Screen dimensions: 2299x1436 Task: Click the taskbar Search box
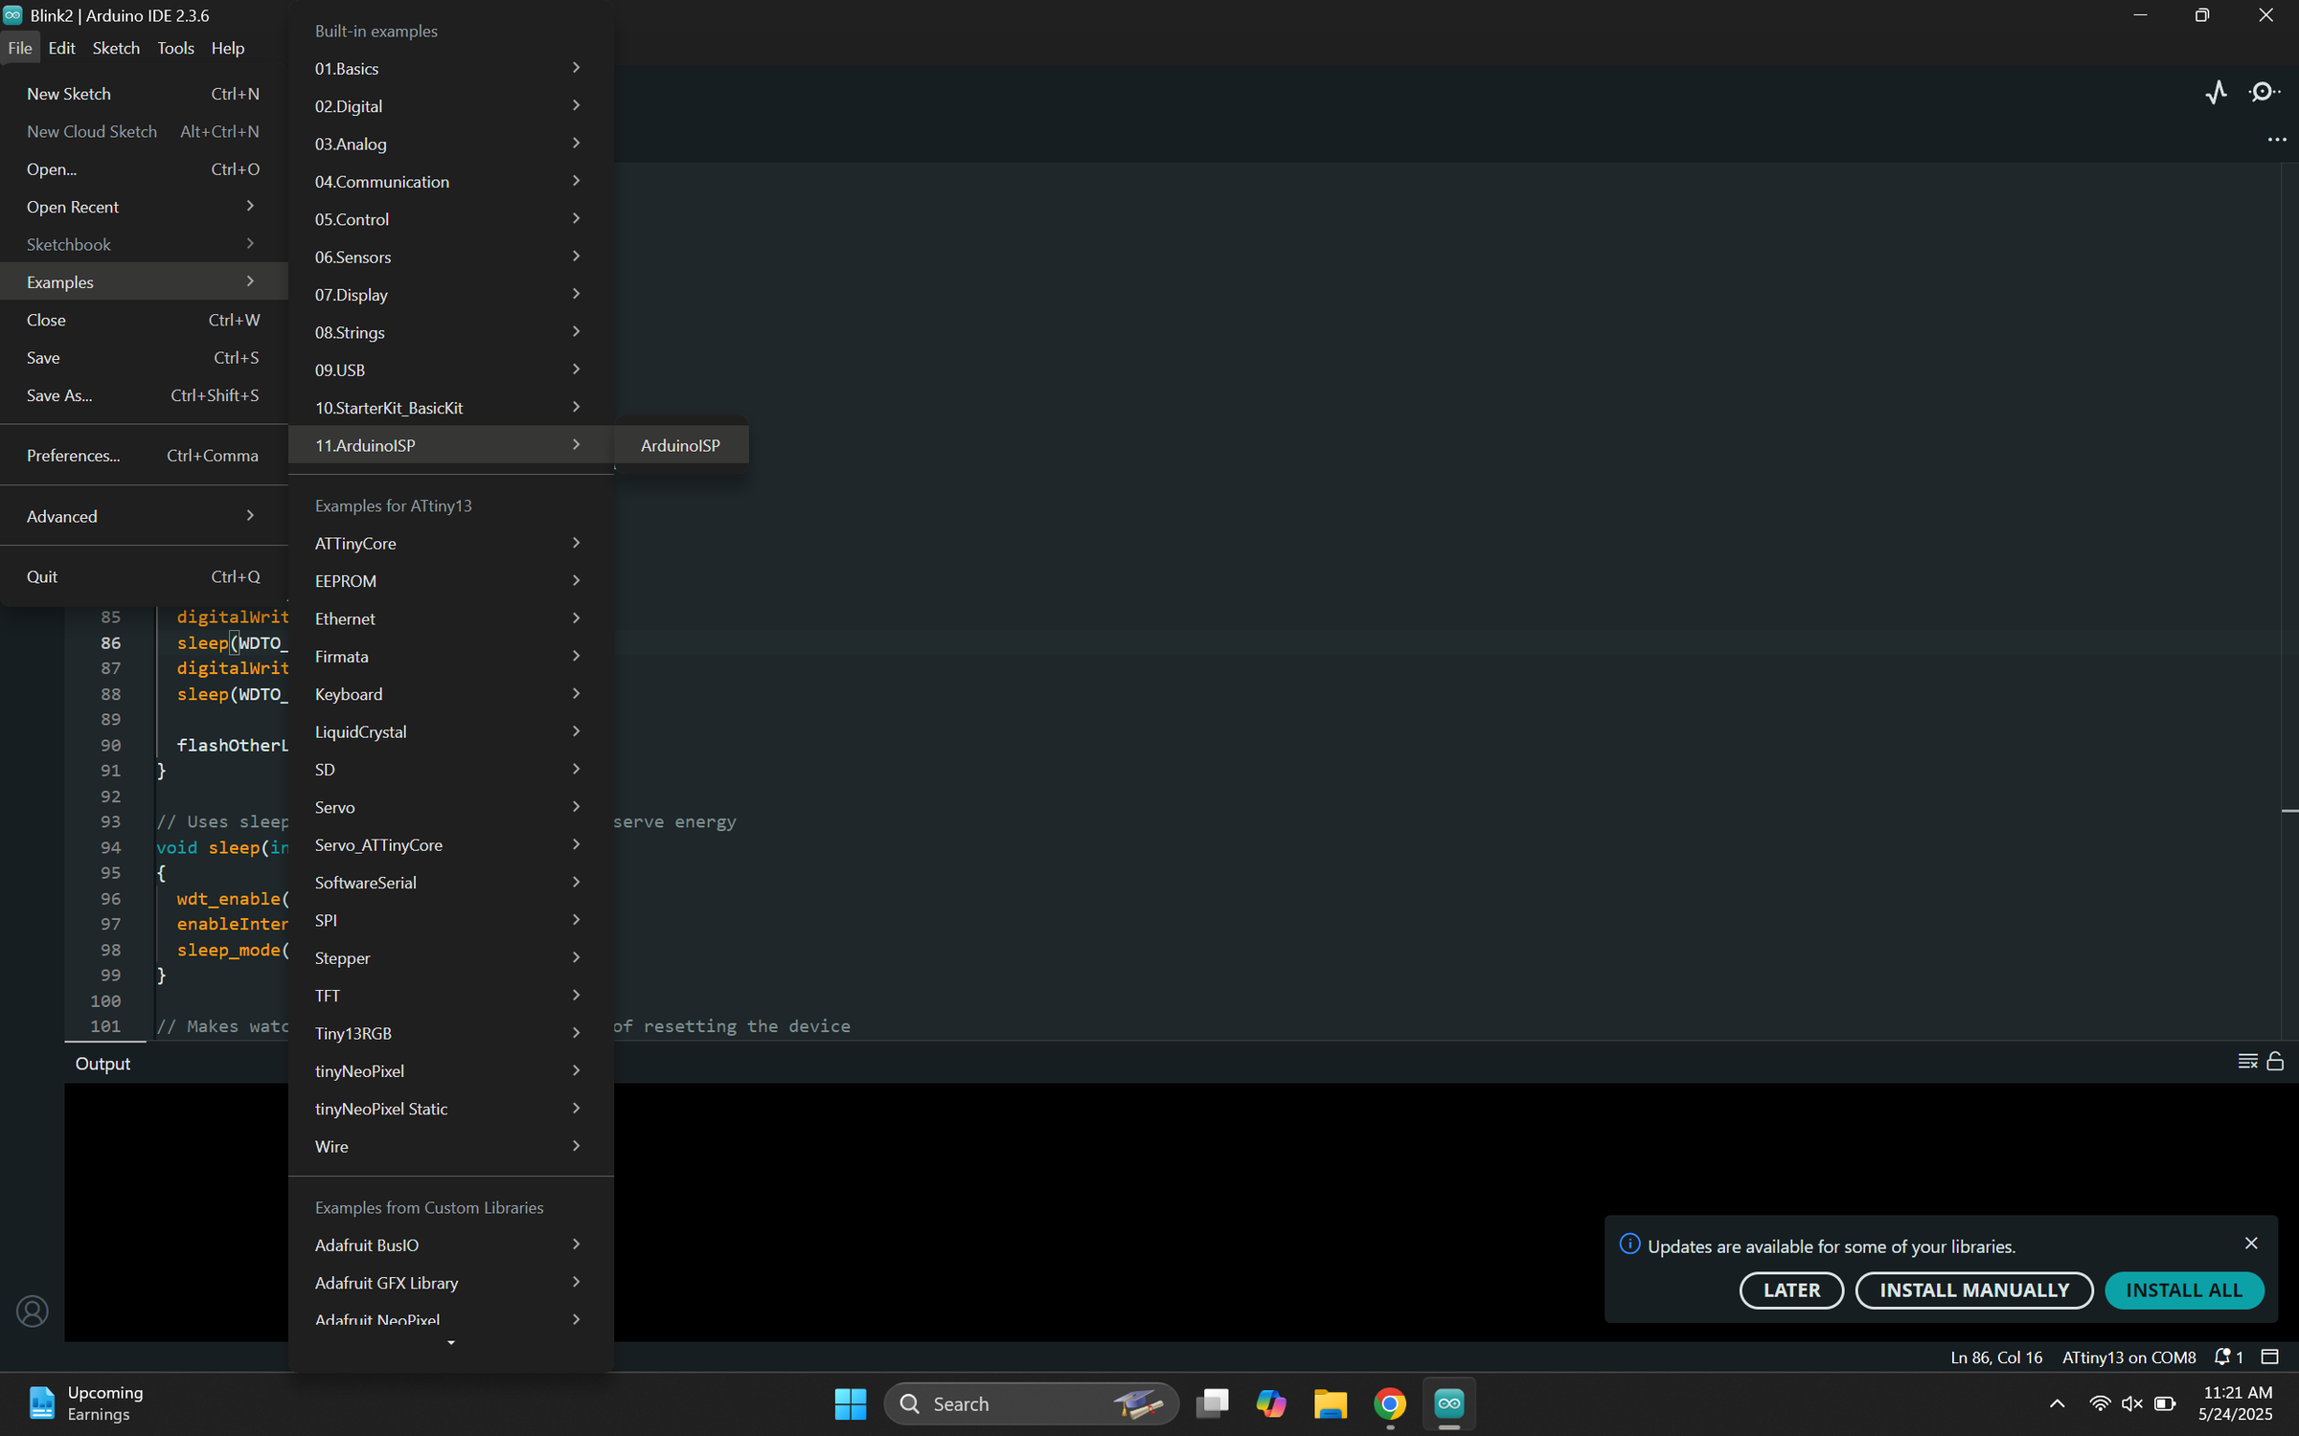pyautogui.click(x=1032, y=1403)
